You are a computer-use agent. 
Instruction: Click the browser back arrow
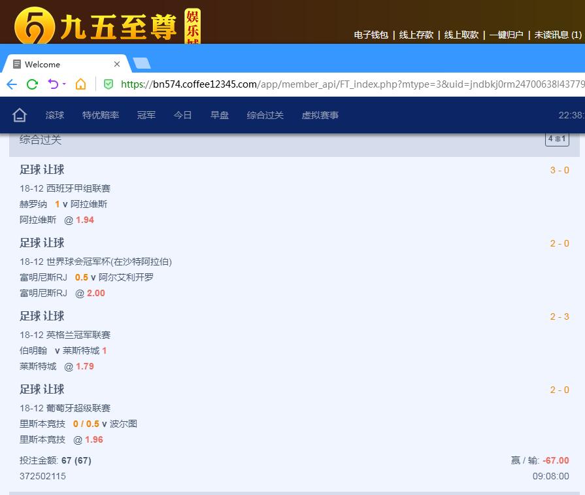tap(12, 84)
